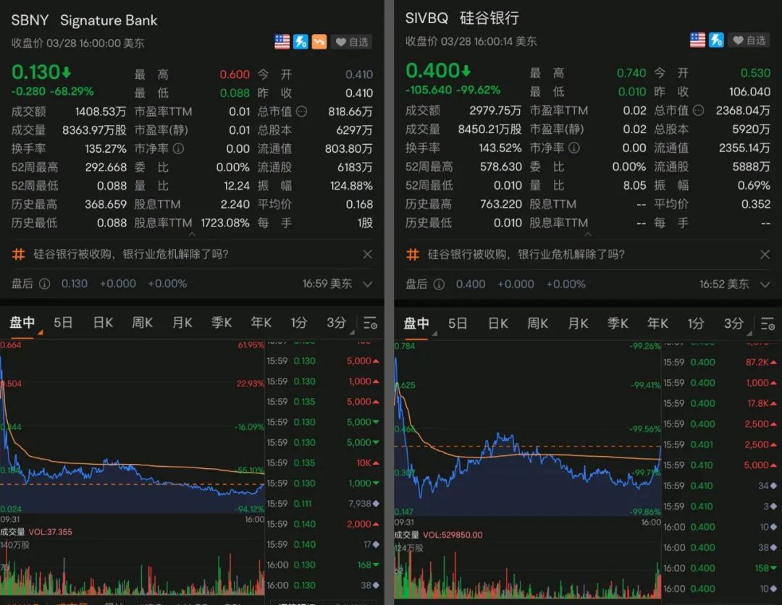Screen dimensions: 782x605
Task: Switch to 日K tab in SBNY panel
Action: [x=103, y=323]
